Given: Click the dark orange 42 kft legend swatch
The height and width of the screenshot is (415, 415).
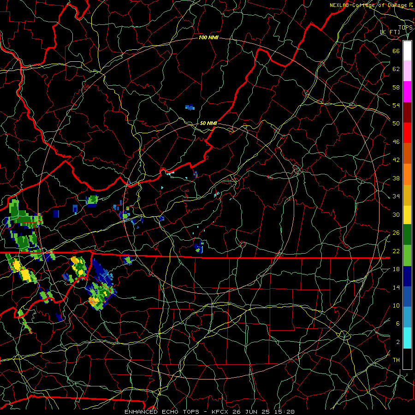Looking at the screenshot, I should (407, 154).
